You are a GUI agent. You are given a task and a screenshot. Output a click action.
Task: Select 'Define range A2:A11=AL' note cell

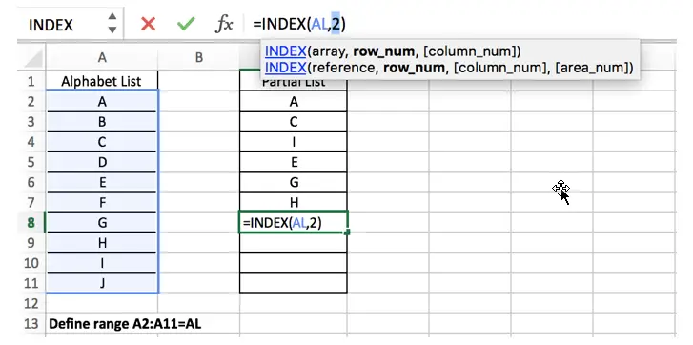[x=125, y=324]
